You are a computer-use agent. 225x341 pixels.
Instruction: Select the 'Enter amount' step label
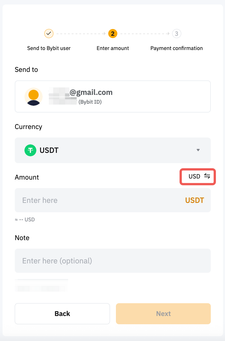coord(113,48)
